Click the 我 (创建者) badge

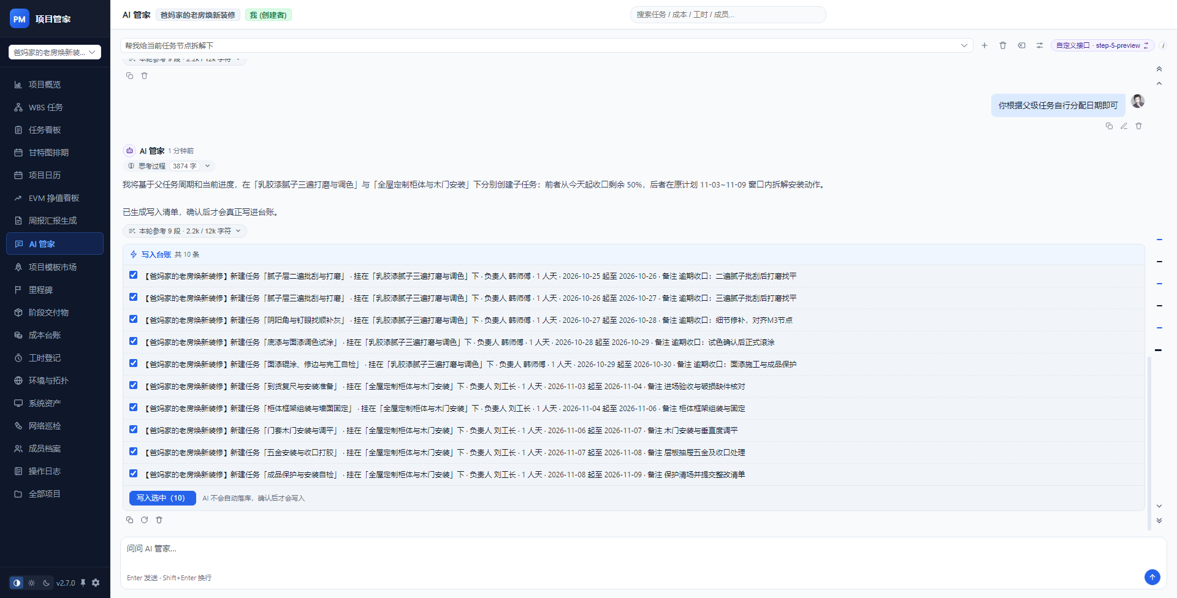[268, 15]
